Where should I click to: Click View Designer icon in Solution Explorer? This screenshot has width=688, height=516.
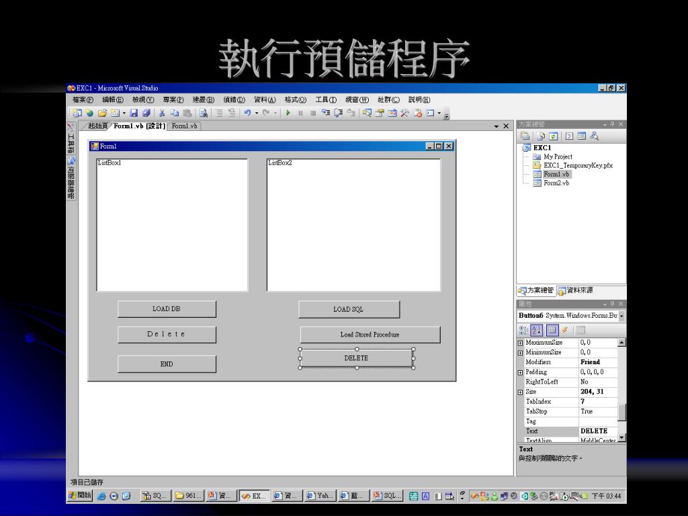[582, 136]
